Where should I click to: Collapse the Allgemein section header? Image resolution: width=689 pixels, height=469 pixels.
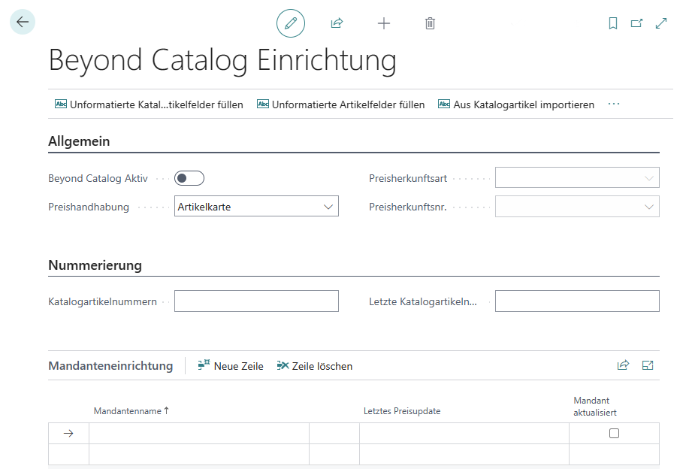click(79, 141)
